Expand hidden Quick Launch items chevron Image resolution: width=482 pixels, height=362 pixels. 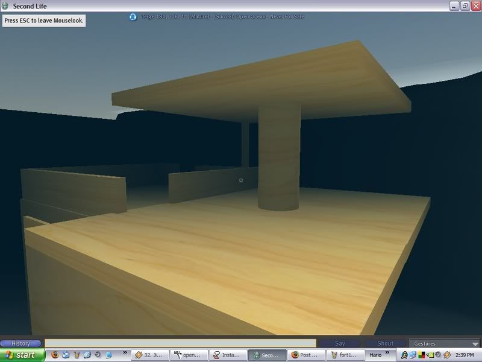[x=125, y=355]
